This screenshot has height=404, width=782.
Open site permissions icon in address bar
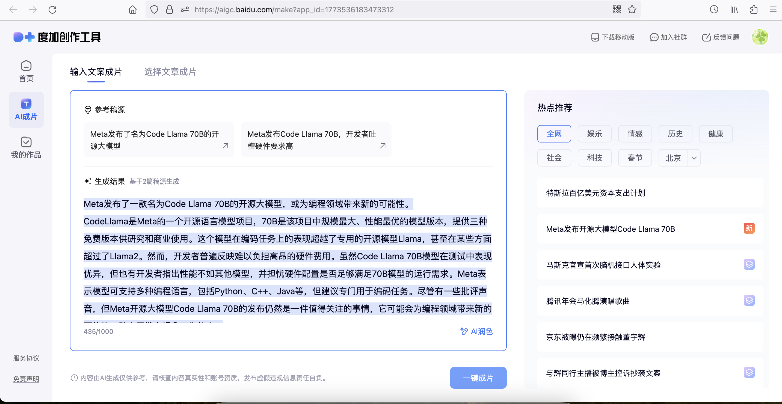(x=185, y=10)
